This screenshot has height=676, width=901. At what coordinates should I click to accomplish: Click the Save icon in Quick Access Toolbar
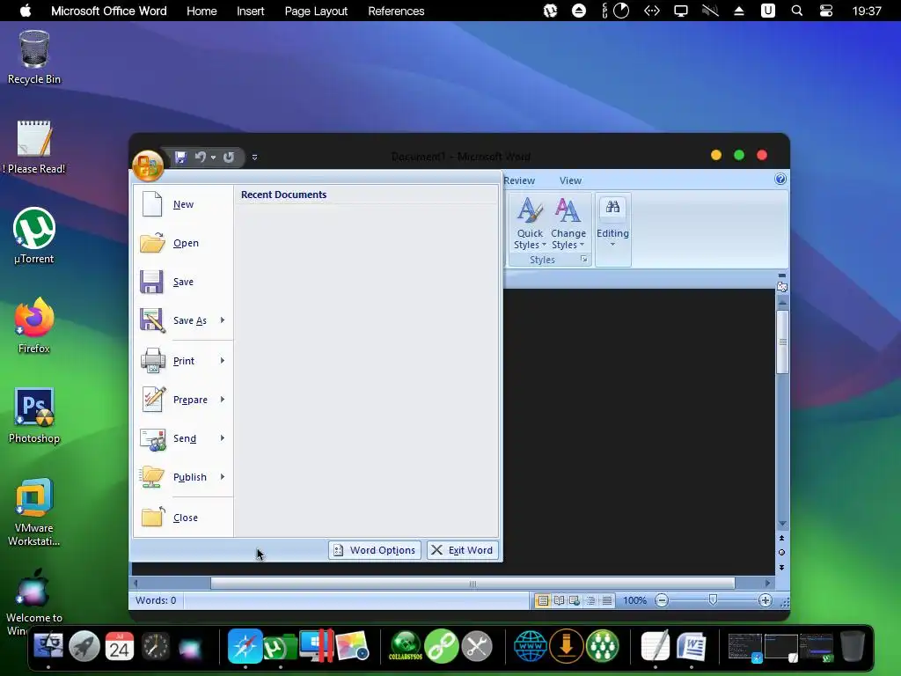click(x=180, y=157)
